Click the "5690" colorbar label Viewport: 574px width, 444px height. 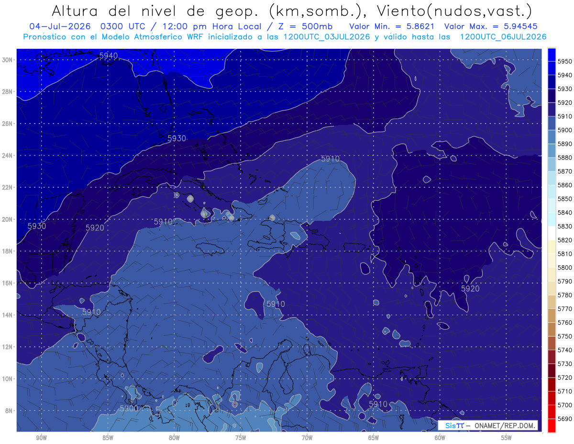[x=565, y=419]
